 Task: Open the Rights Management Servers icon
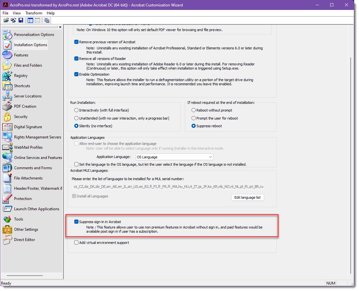coord(7,137)
